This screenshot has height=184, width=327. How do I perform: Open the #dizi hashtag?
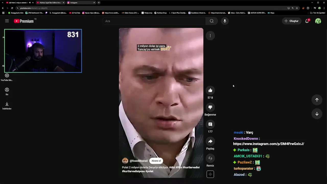click(x=172, y=167)
